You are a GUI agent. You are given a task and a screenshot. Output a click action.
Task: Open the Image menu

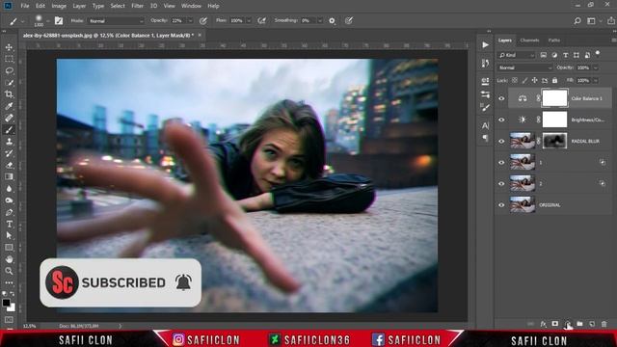coord(59,6)
